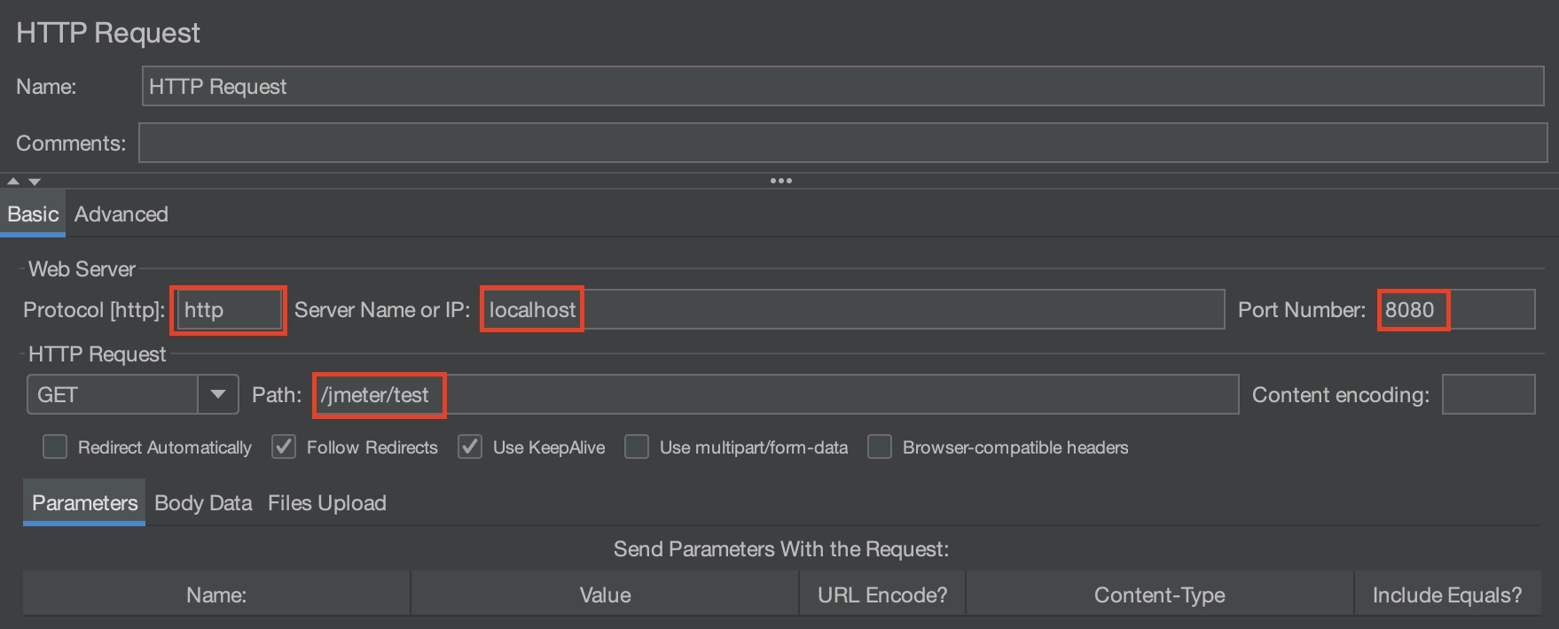Enable Use multipart/form-data checkbox
Viewport: 1559px width, 629px height.
click(637, 447)
